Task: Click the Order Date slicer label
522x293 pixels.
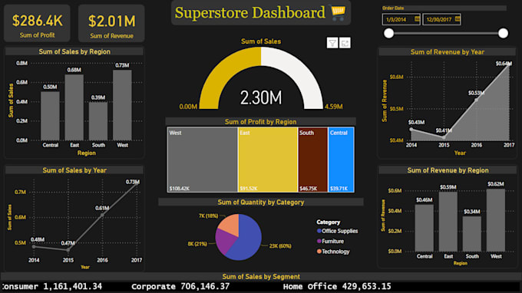Action: tap(393, 8)
